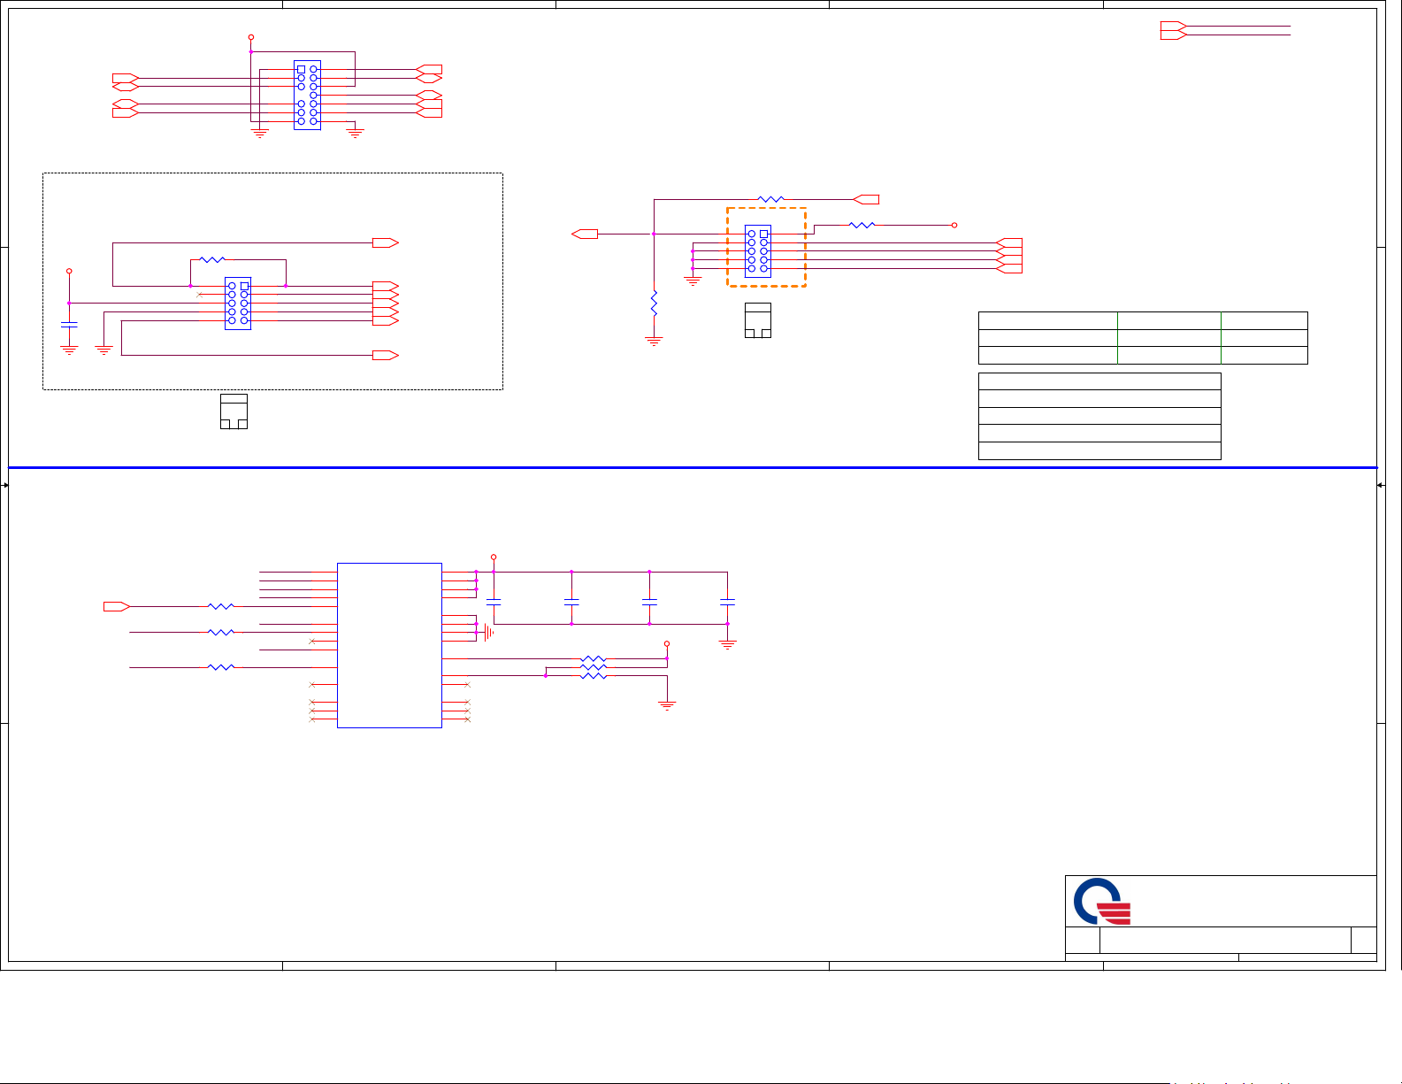This screenshot has height=1084, width=1402.
Task: Click the three-column table's first-row middle cell
Action: click(x=1168, y=320)
